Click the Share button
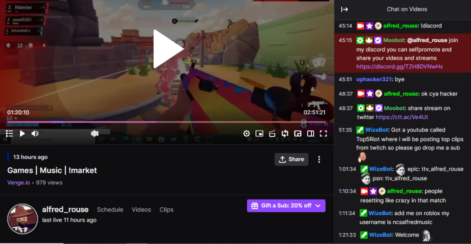 point(291,159)
